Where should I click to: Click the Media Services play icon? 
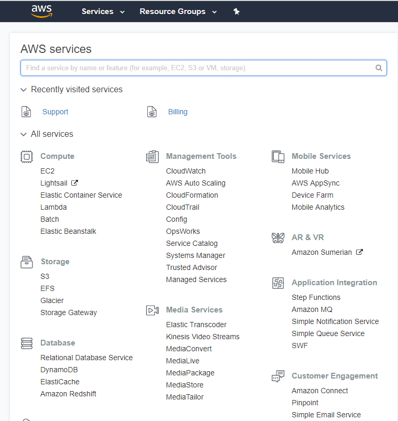tap(152, 309)
